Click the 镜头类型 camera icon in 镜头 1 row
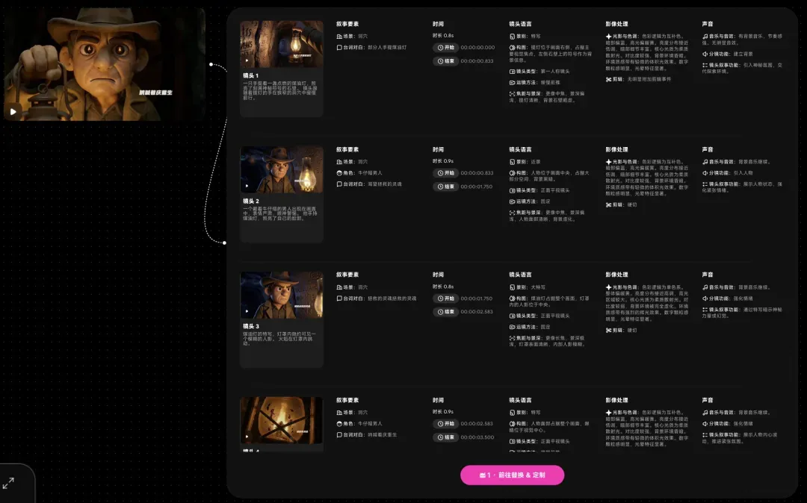807x503 pixels. (512, 72)
